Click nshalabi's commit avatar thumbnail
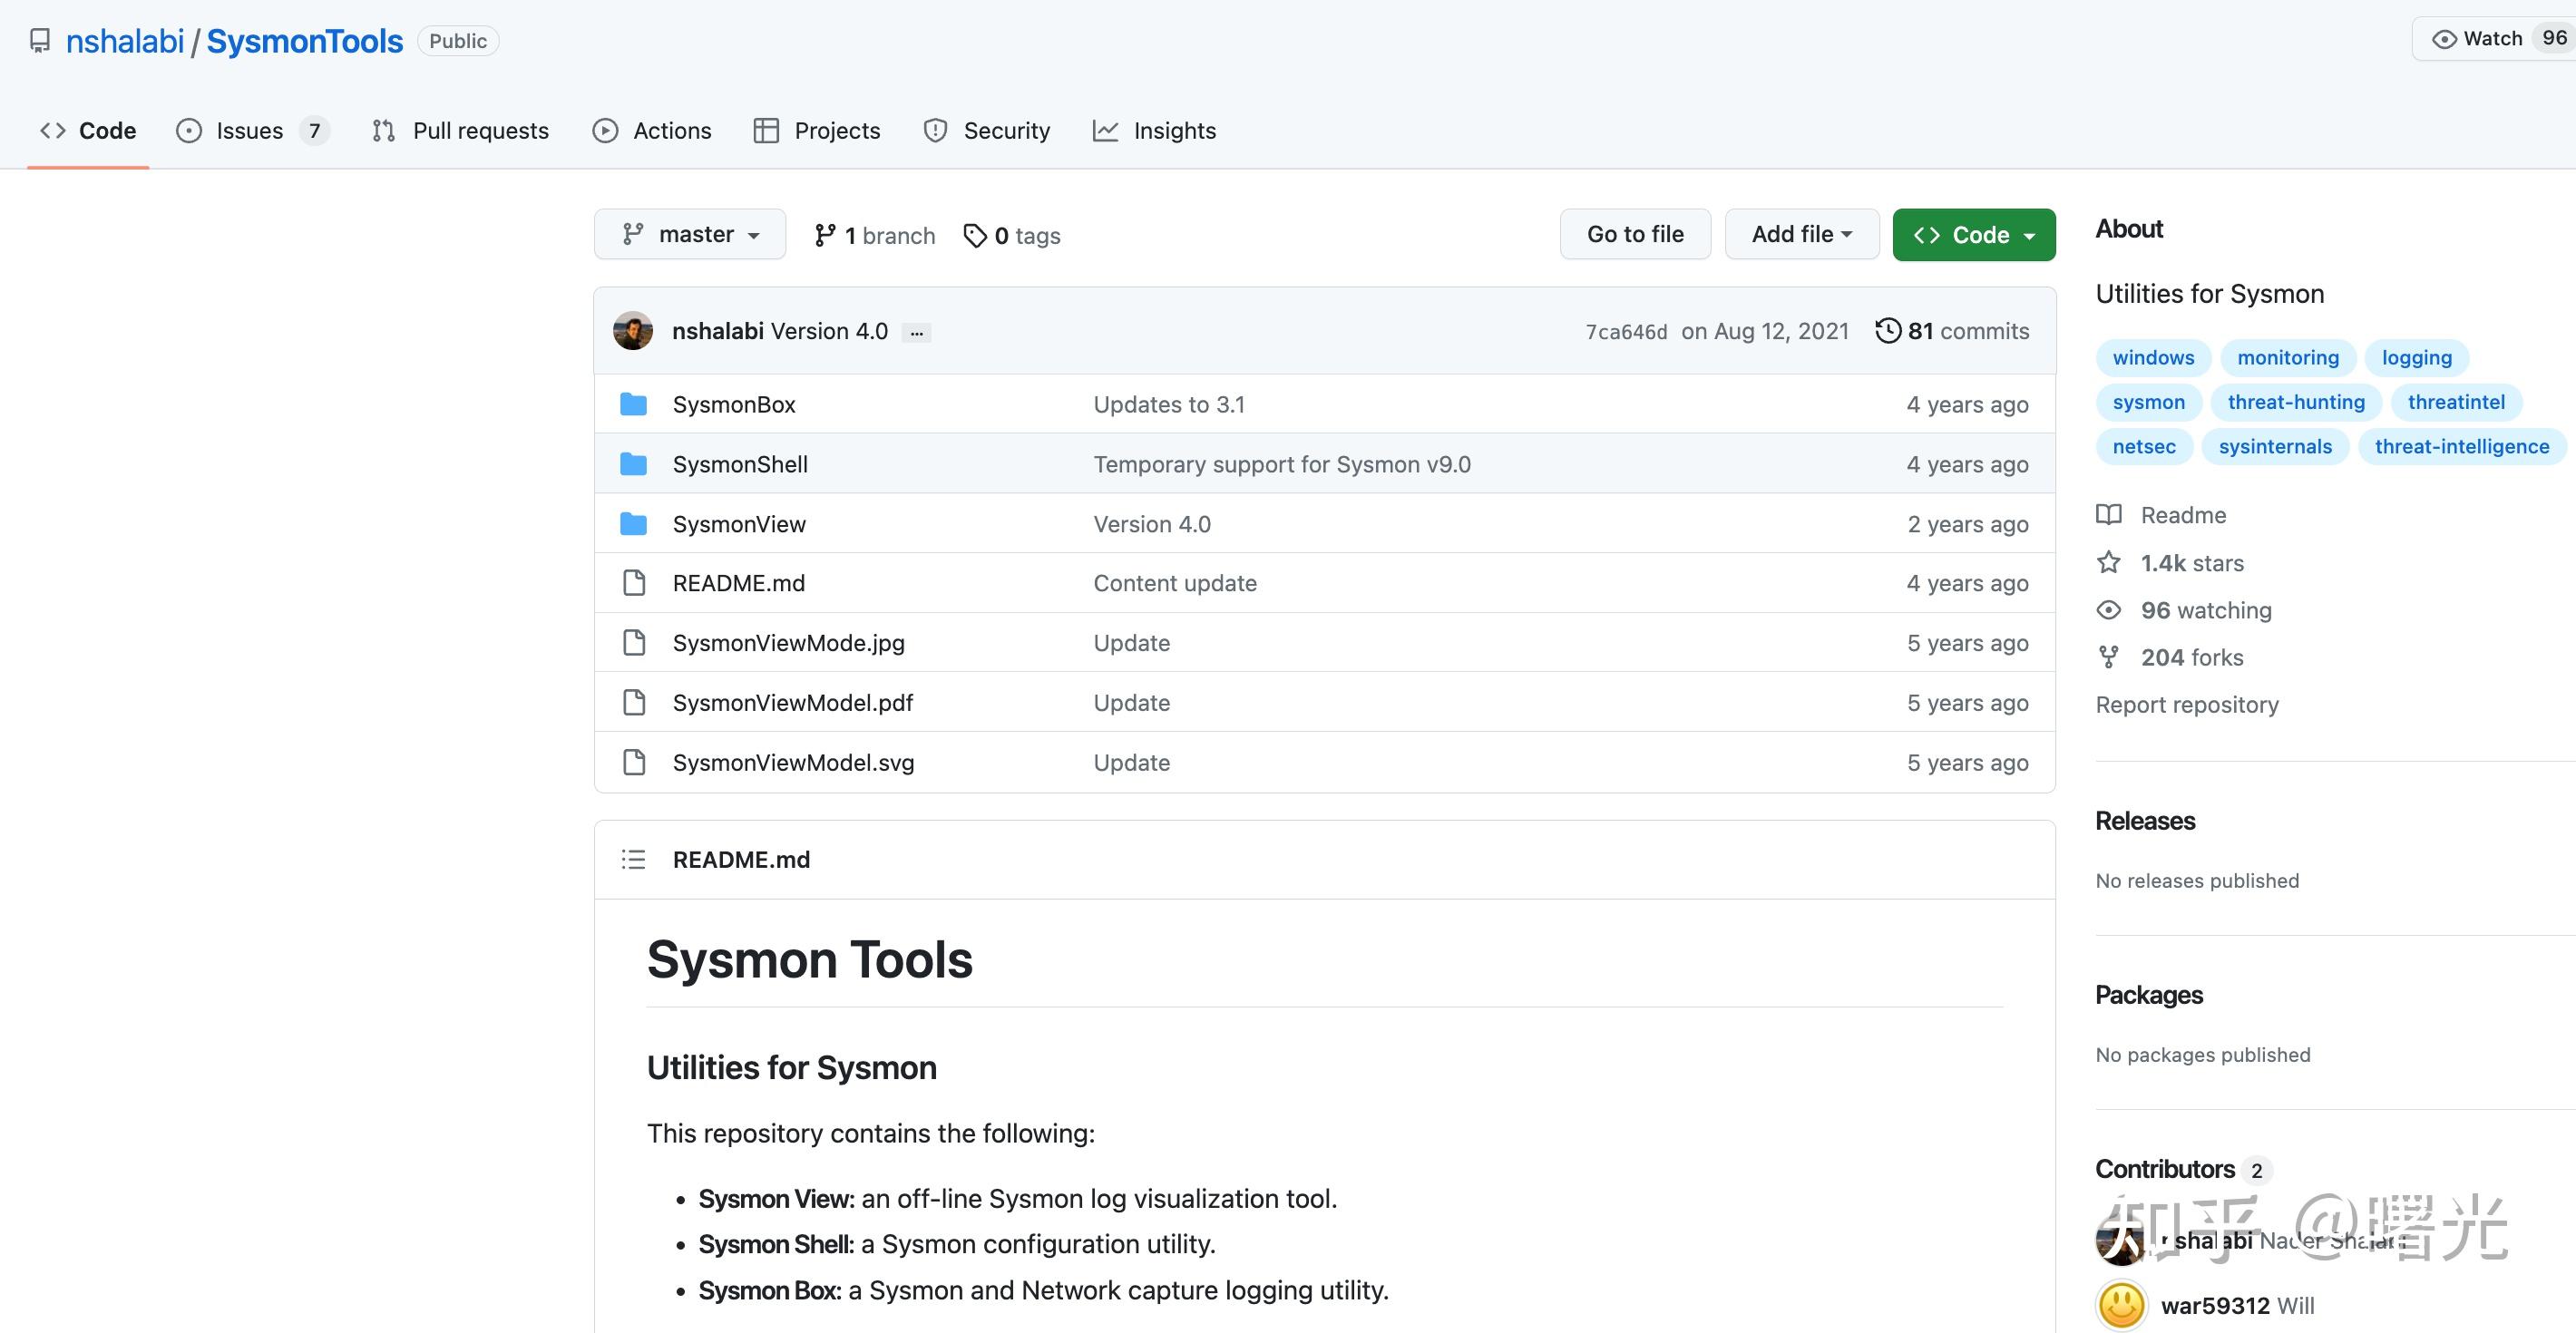The image size is (2576, 1333). click(x=633, y=331)
